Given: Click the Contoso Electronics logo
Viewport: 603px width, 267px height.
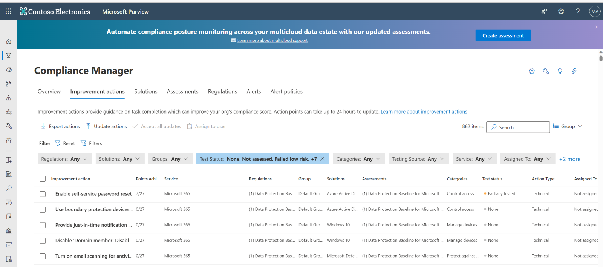Looking at the screenshot, I should click(55, 12).
